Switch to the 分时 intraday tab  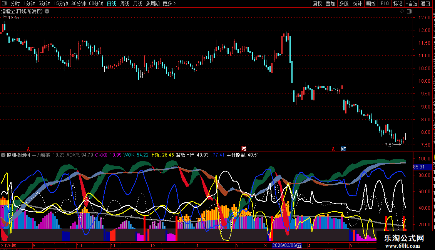pos(15,3)
